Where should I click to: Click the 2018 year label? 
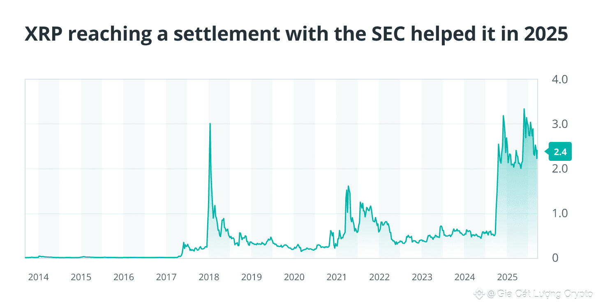(x=209, y=277)
